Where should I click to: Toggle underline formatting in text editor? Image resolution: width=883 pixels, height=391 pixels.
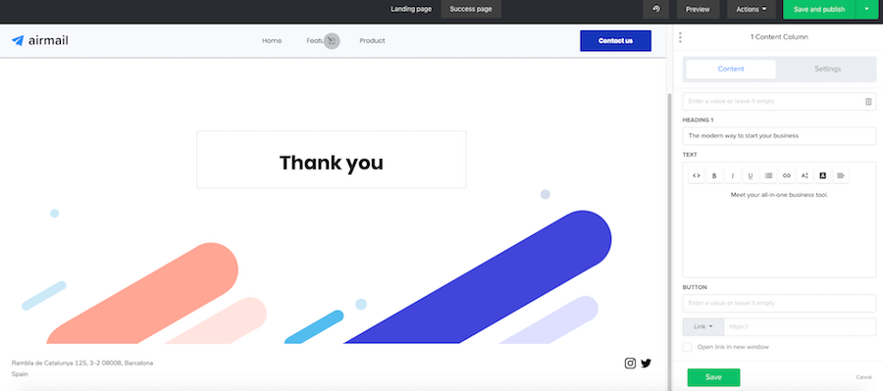751,175
